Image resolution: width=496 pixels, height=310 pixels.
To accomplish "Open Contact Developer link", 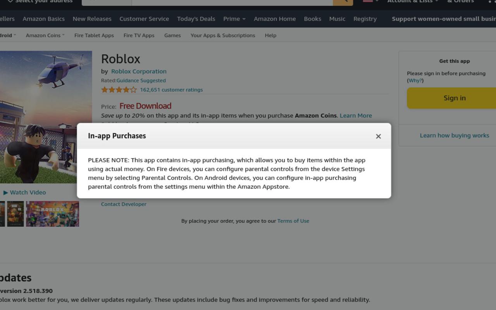I will 124,204.
